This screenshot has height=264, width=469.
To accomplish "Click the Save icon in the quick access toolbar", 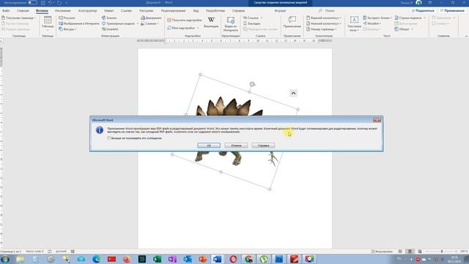I will tap(43, 3).
